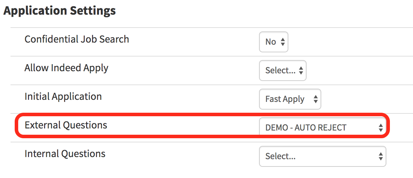The image size is (413, 178).
Task: Open the External Questions dropdown
Action: 322,128
